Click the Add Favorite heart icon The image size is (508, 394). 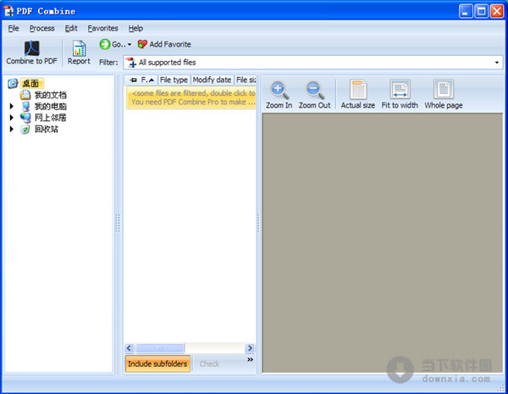(142, 44)
